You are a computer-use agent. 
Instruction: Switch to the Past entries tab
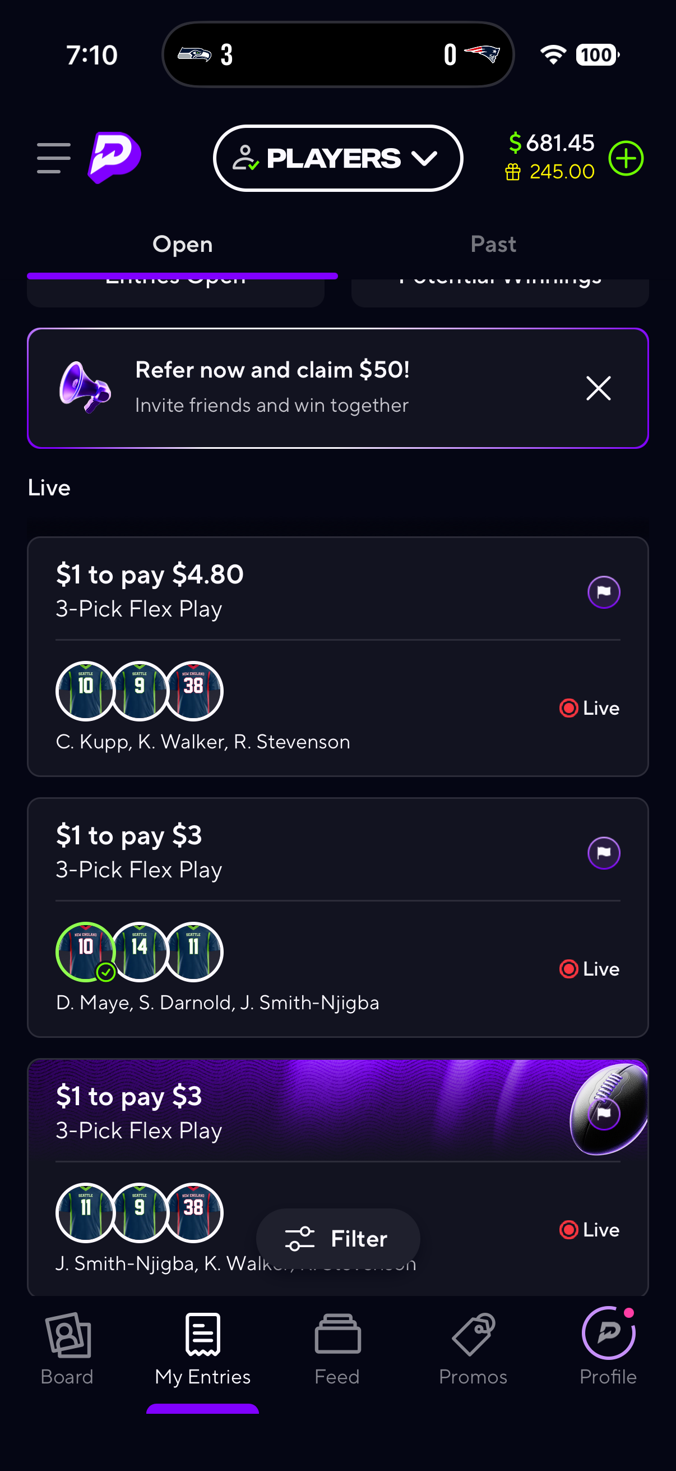493,245
